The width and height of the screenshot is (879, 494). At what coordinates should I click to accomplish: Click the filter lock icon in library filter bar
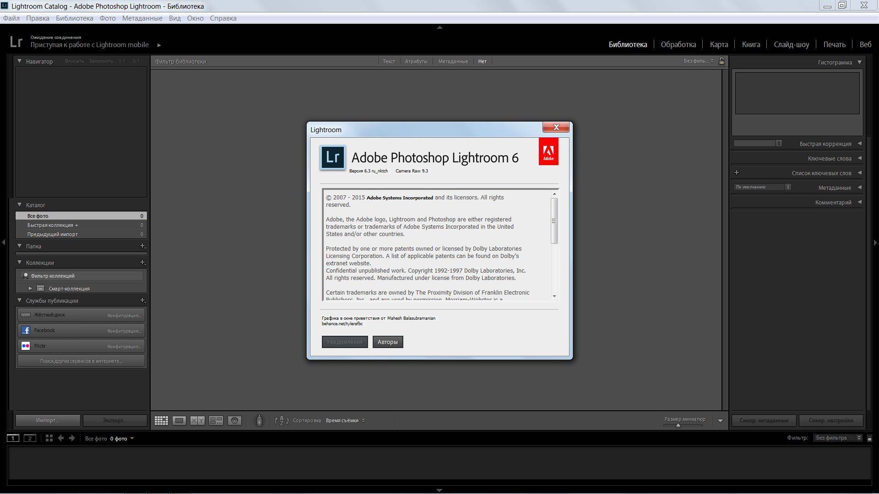(x=722, y=61)
